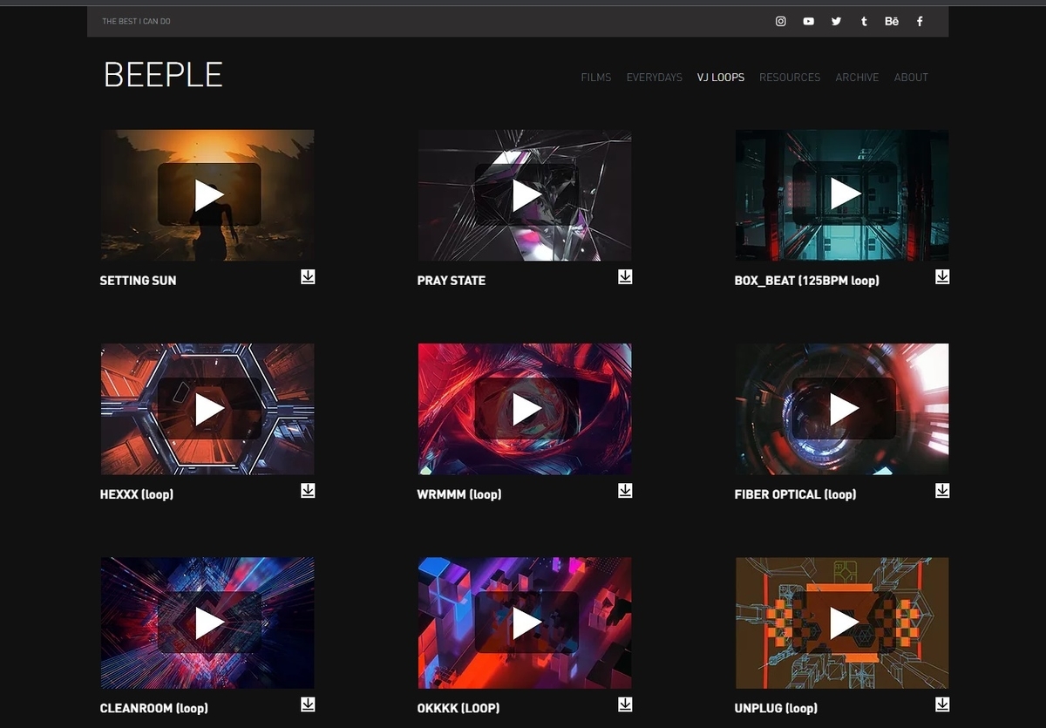Play the PRAY STATE video

point(526,194)
